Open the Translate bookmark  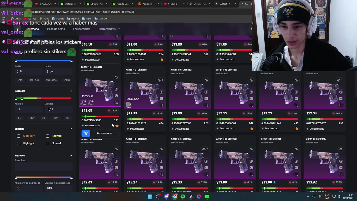tap(101, 18)
